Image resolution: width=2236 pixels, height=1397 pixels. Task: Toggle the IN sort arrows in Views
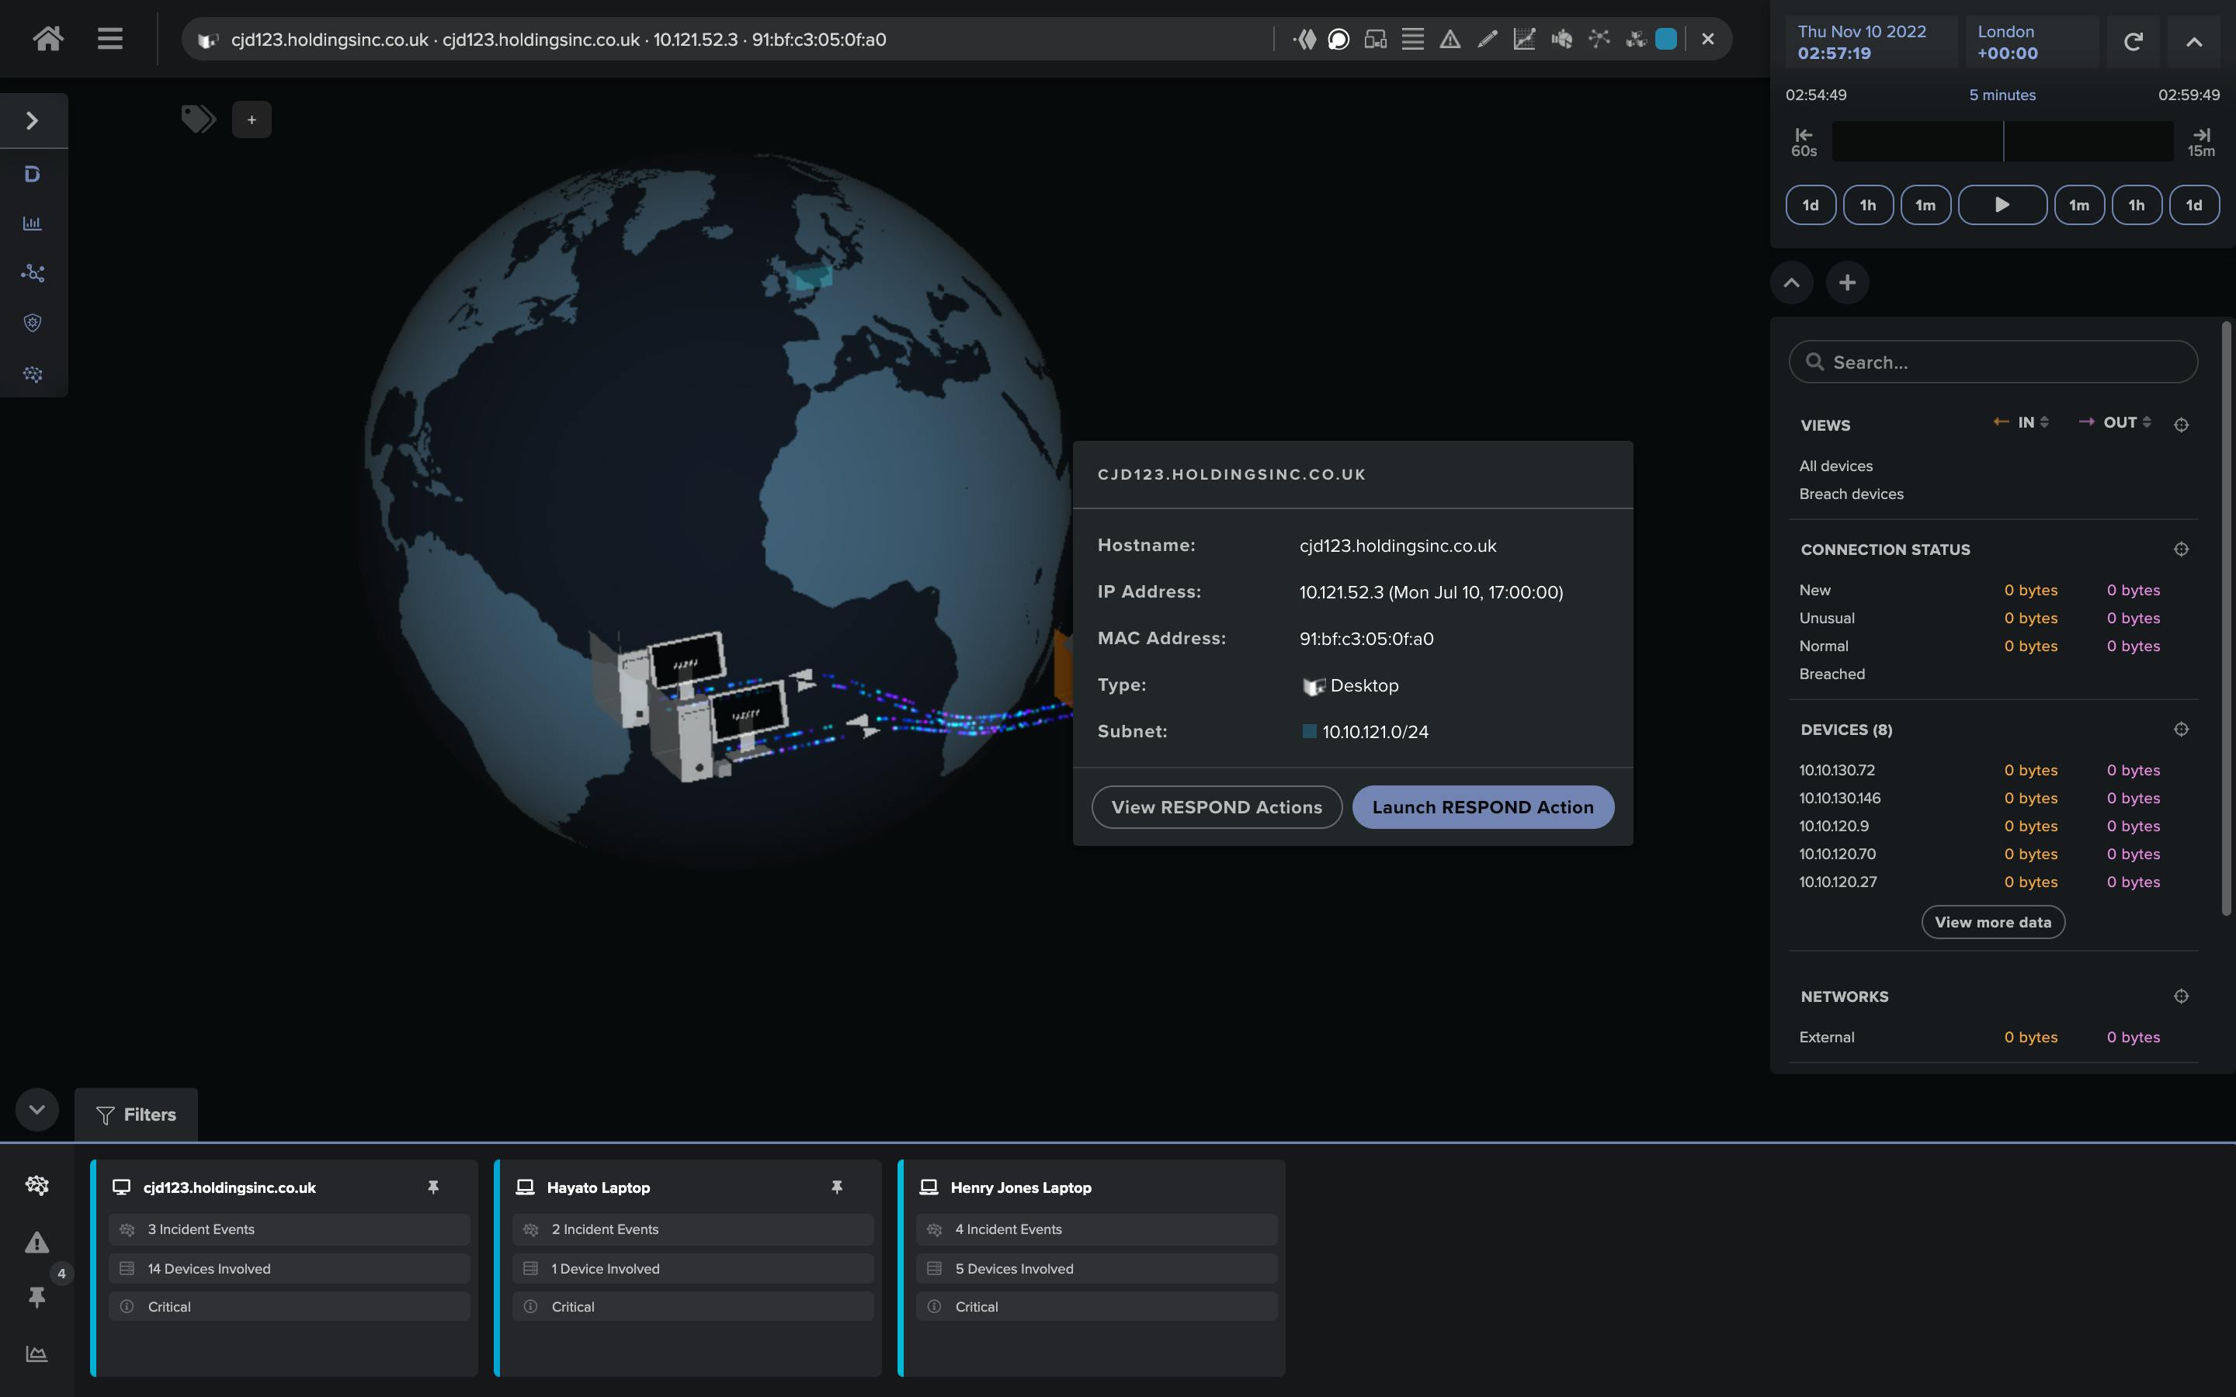click(2043, 422)
